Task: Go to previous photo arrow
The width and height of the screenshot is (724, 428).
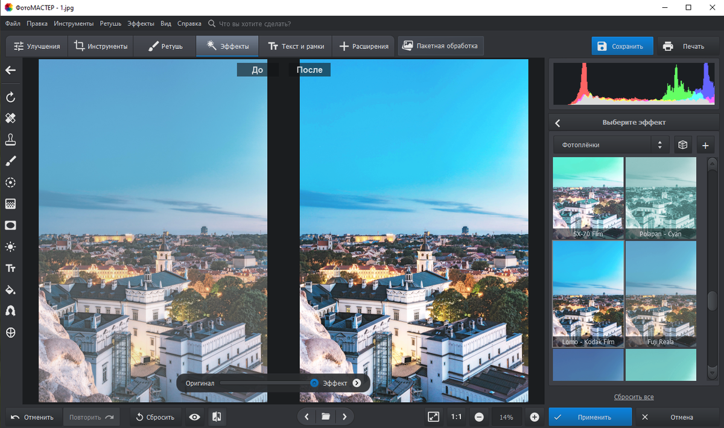Action: pyautogui.click(x=306, y=417)
